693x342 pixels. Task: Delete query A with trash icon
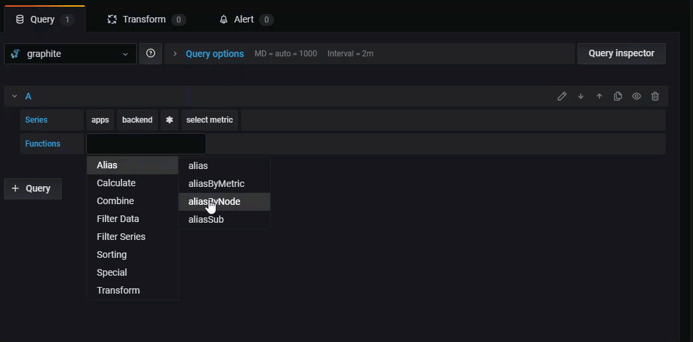pos(655,96)
